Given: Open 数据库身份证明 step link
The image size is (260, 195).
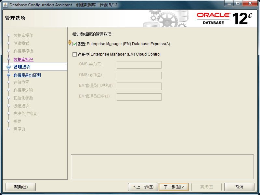Looking at the screenshot, I should pos(27,75).
